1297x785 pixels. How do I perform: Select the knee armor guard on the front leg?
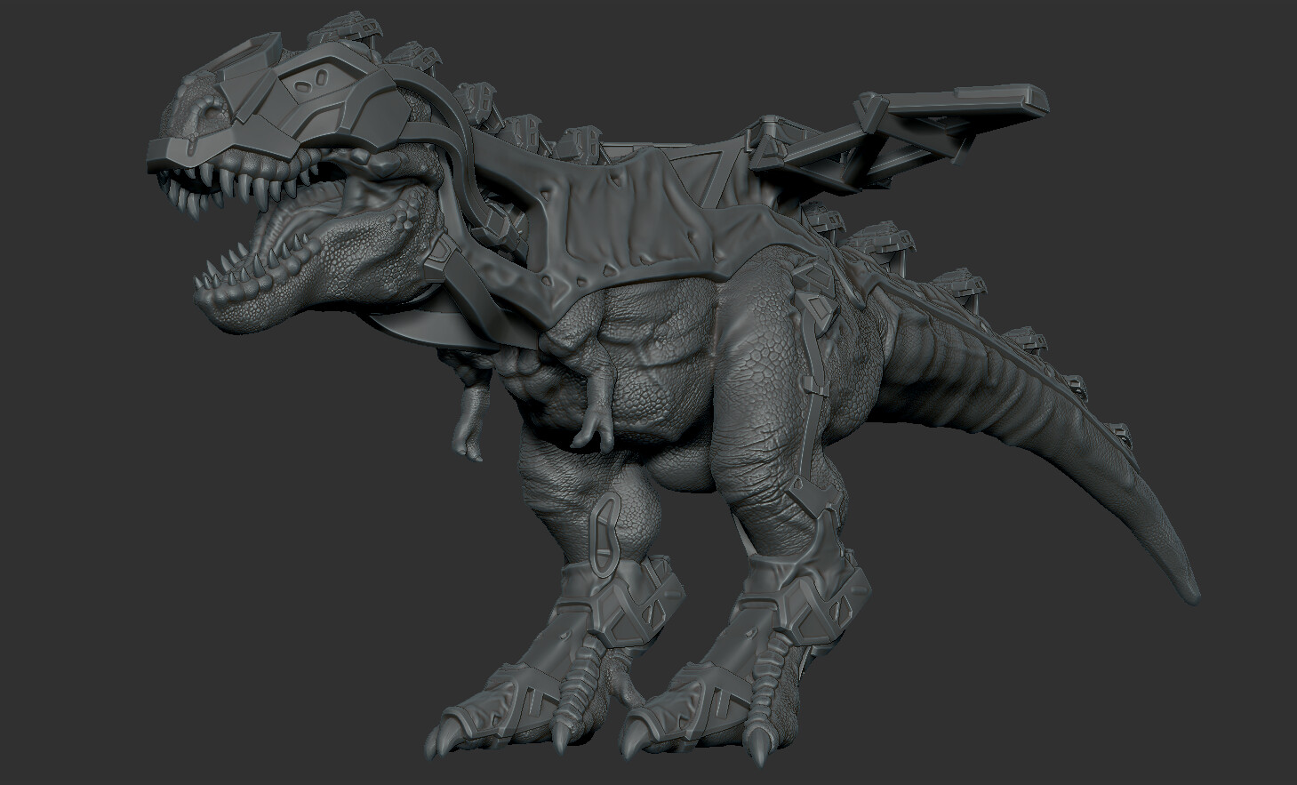[x=604, y=533]
